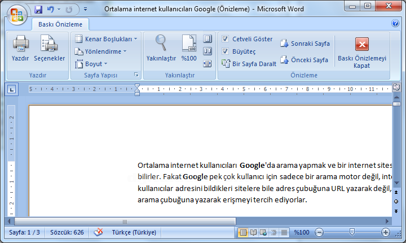The width and height of the screenshot is (406, 243).
Task: Click Sayfa: 1 / 3 status indicator
Action: [24, 232]
